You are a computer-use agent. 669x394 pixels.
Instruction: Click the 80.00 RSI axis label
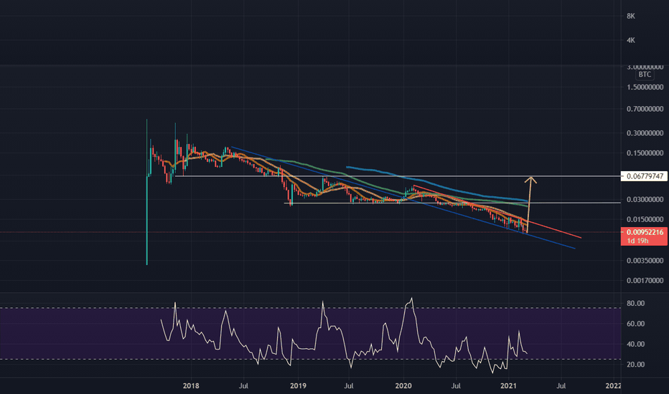tap(635, 303)
